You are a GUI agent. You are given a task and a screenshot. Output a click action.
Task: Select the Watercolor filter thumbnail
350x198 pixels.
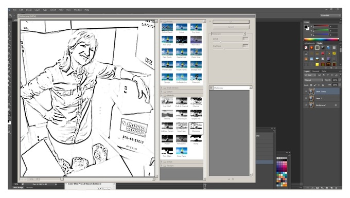coord(196,77)
